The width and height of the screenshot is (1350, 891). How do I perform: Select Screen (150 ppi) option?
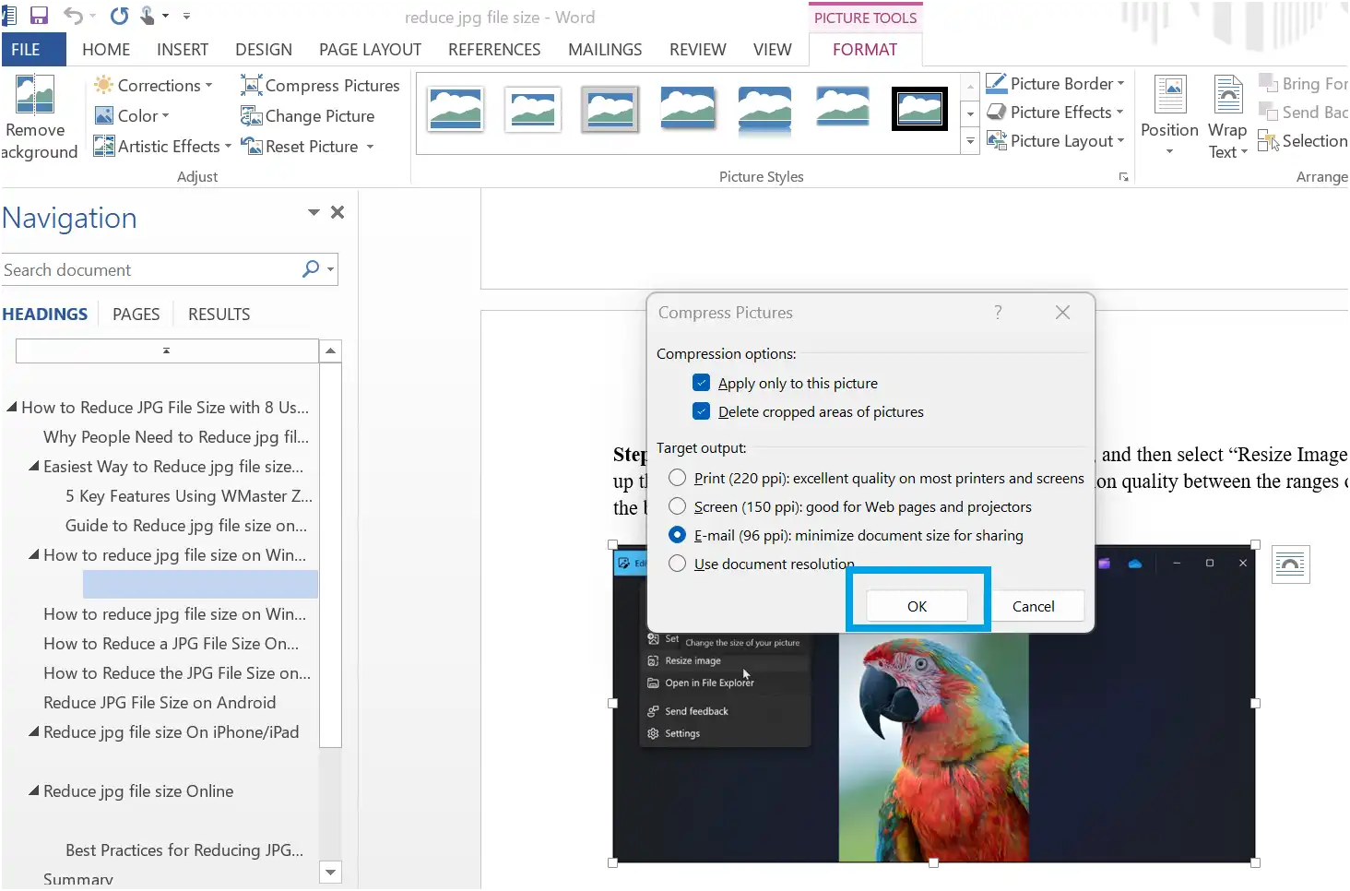click(678, 506)
